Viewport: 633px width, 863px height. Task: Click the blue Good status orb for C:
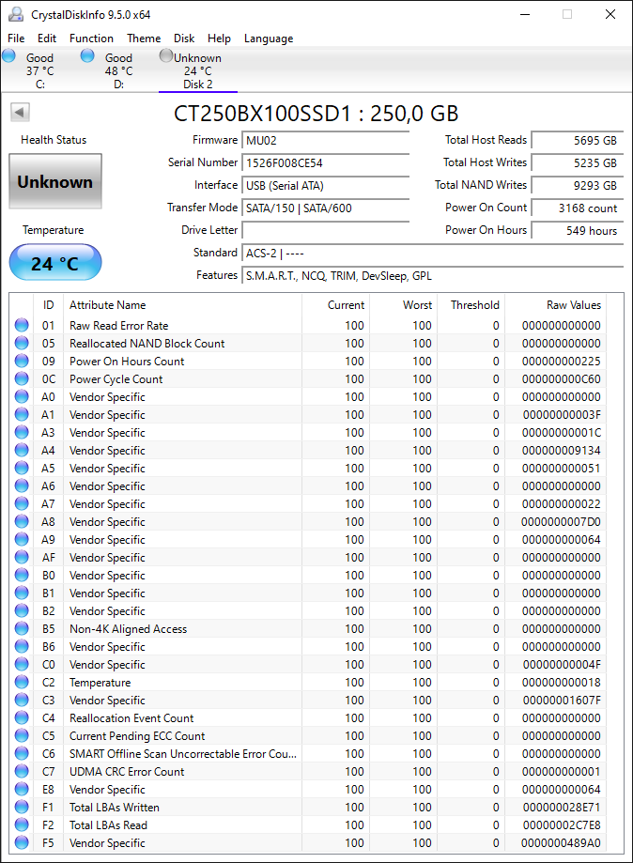8,55
